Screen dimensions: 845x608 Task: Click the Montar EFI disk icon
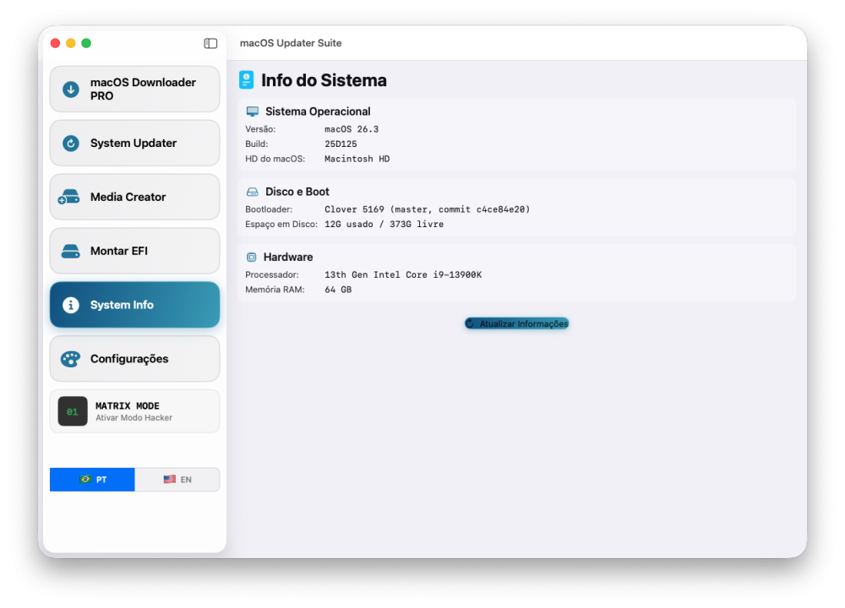point(71,251)
